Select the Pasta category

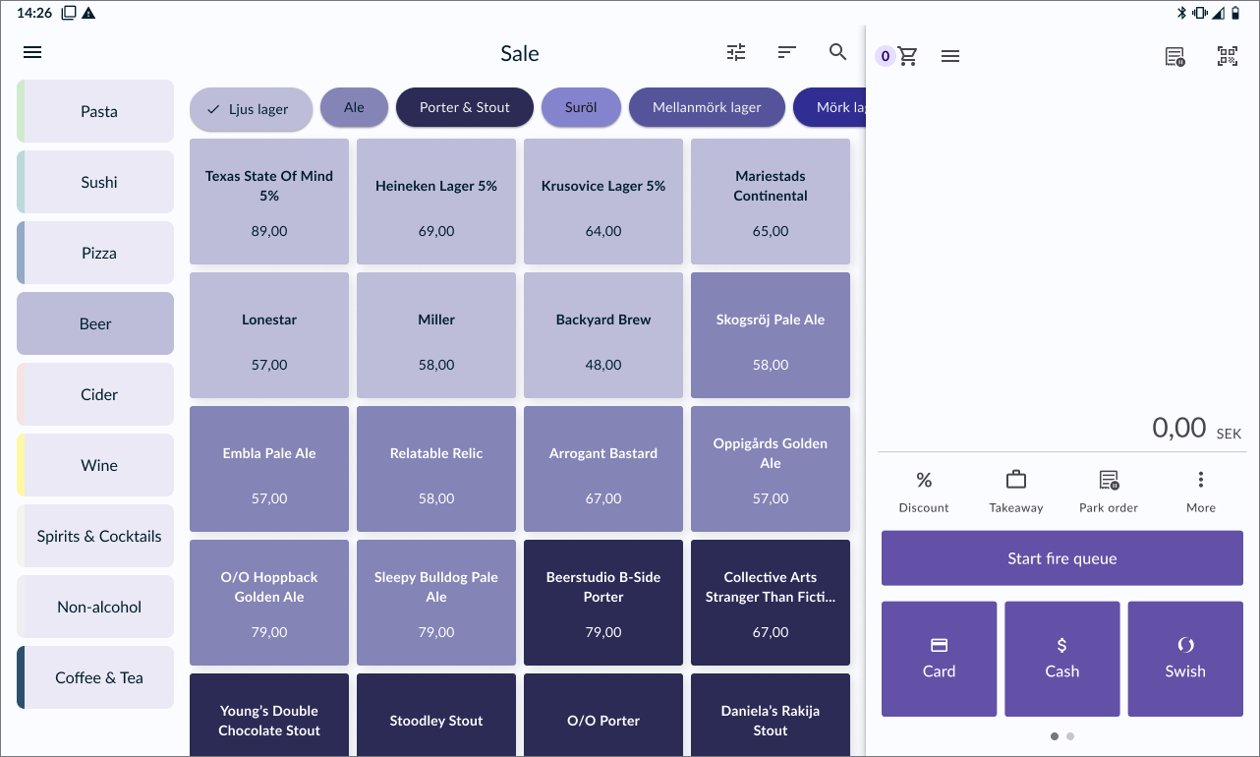pos(95,111)
